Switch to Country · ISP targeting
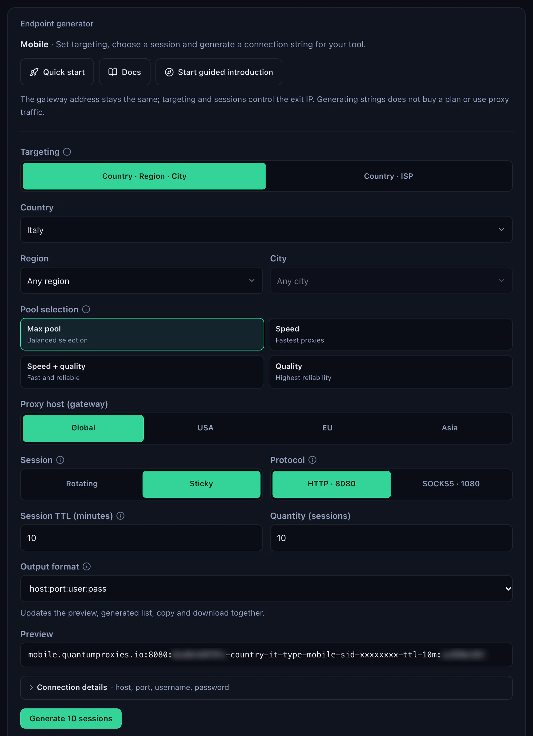The height and width of the screenshot is (736, 533). (388, 176)
